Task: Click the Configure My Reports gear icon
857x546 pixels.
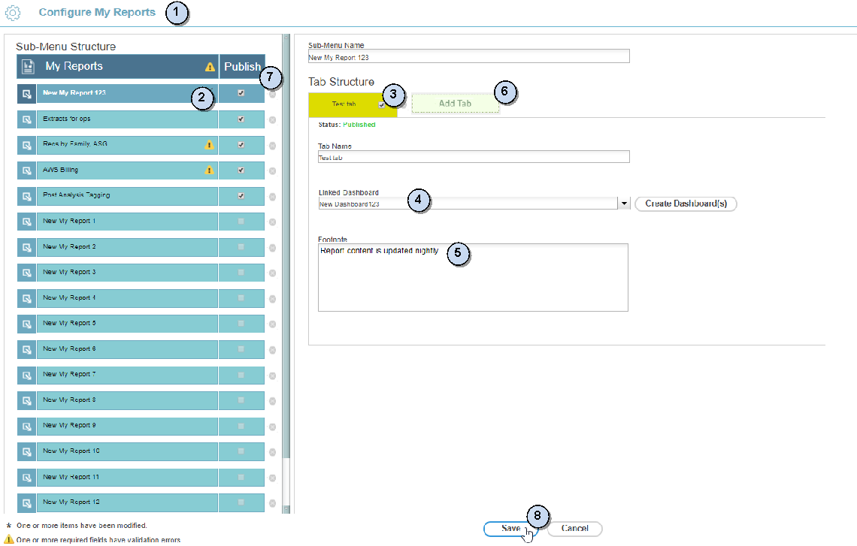Action: (x=13, y=13)
